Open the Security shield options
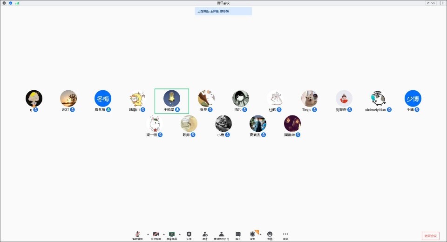 coord(189,235)
